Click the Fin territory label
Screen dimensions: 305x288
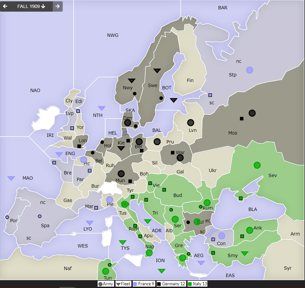(x=190, y=80)
